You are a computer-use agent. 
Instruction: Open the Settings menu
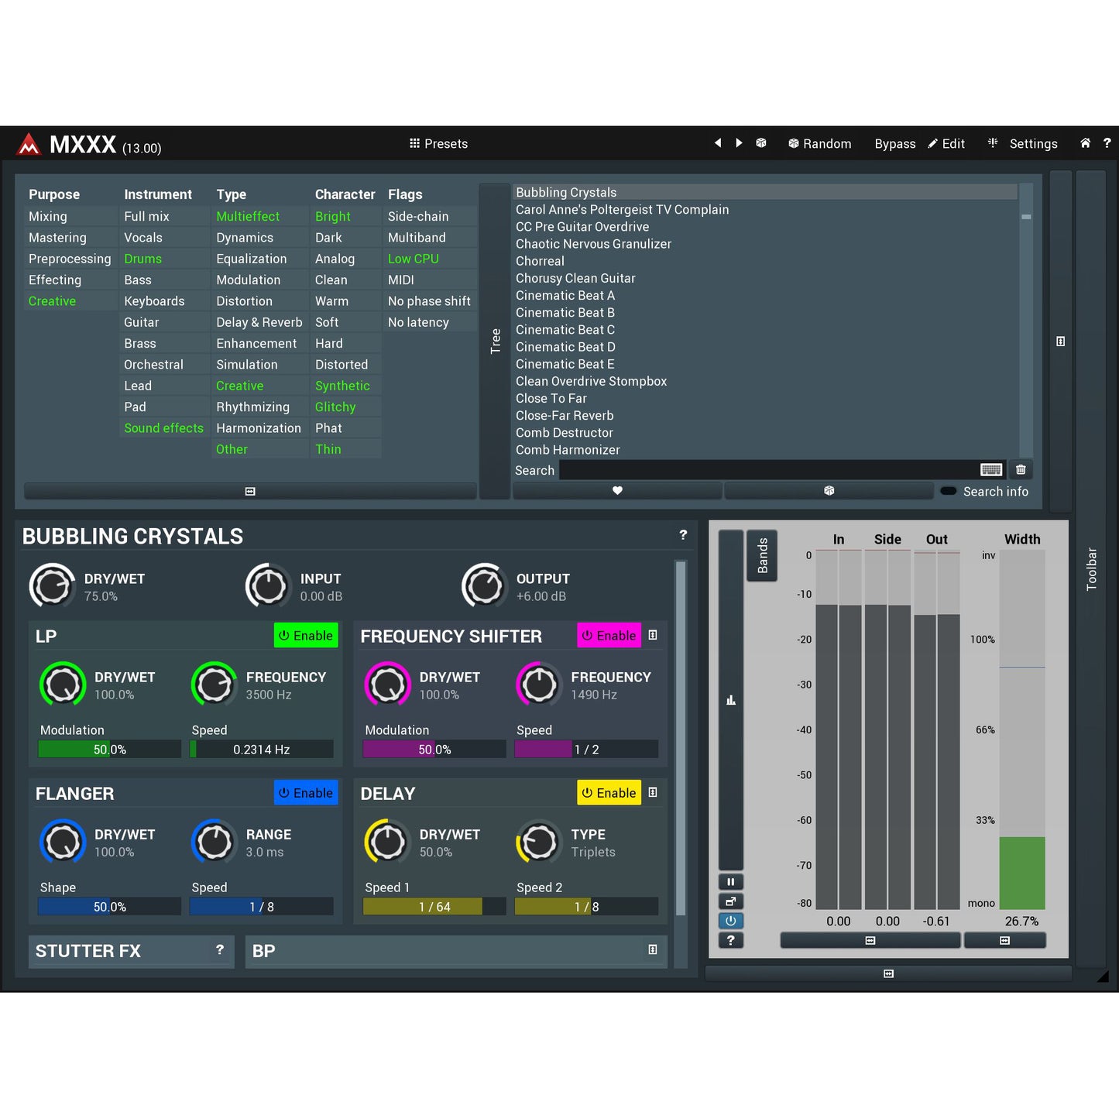1023,144
